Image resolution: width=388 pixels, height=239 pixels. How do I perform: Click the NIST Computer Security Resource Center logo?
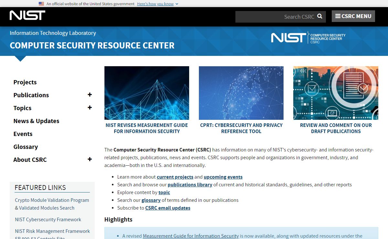tap(308, 38)
